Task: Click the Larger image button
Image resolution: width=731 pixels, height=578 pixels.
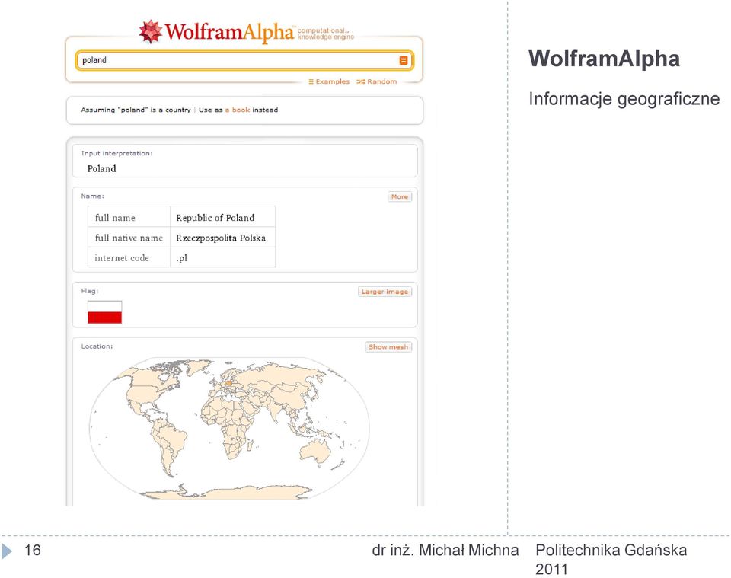Action: [385, 292]
